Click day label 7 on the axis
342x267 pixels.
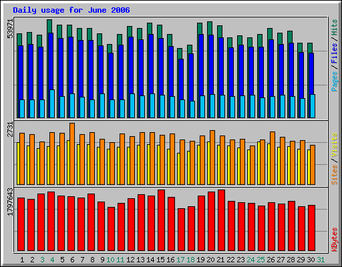tap(82, 260)
